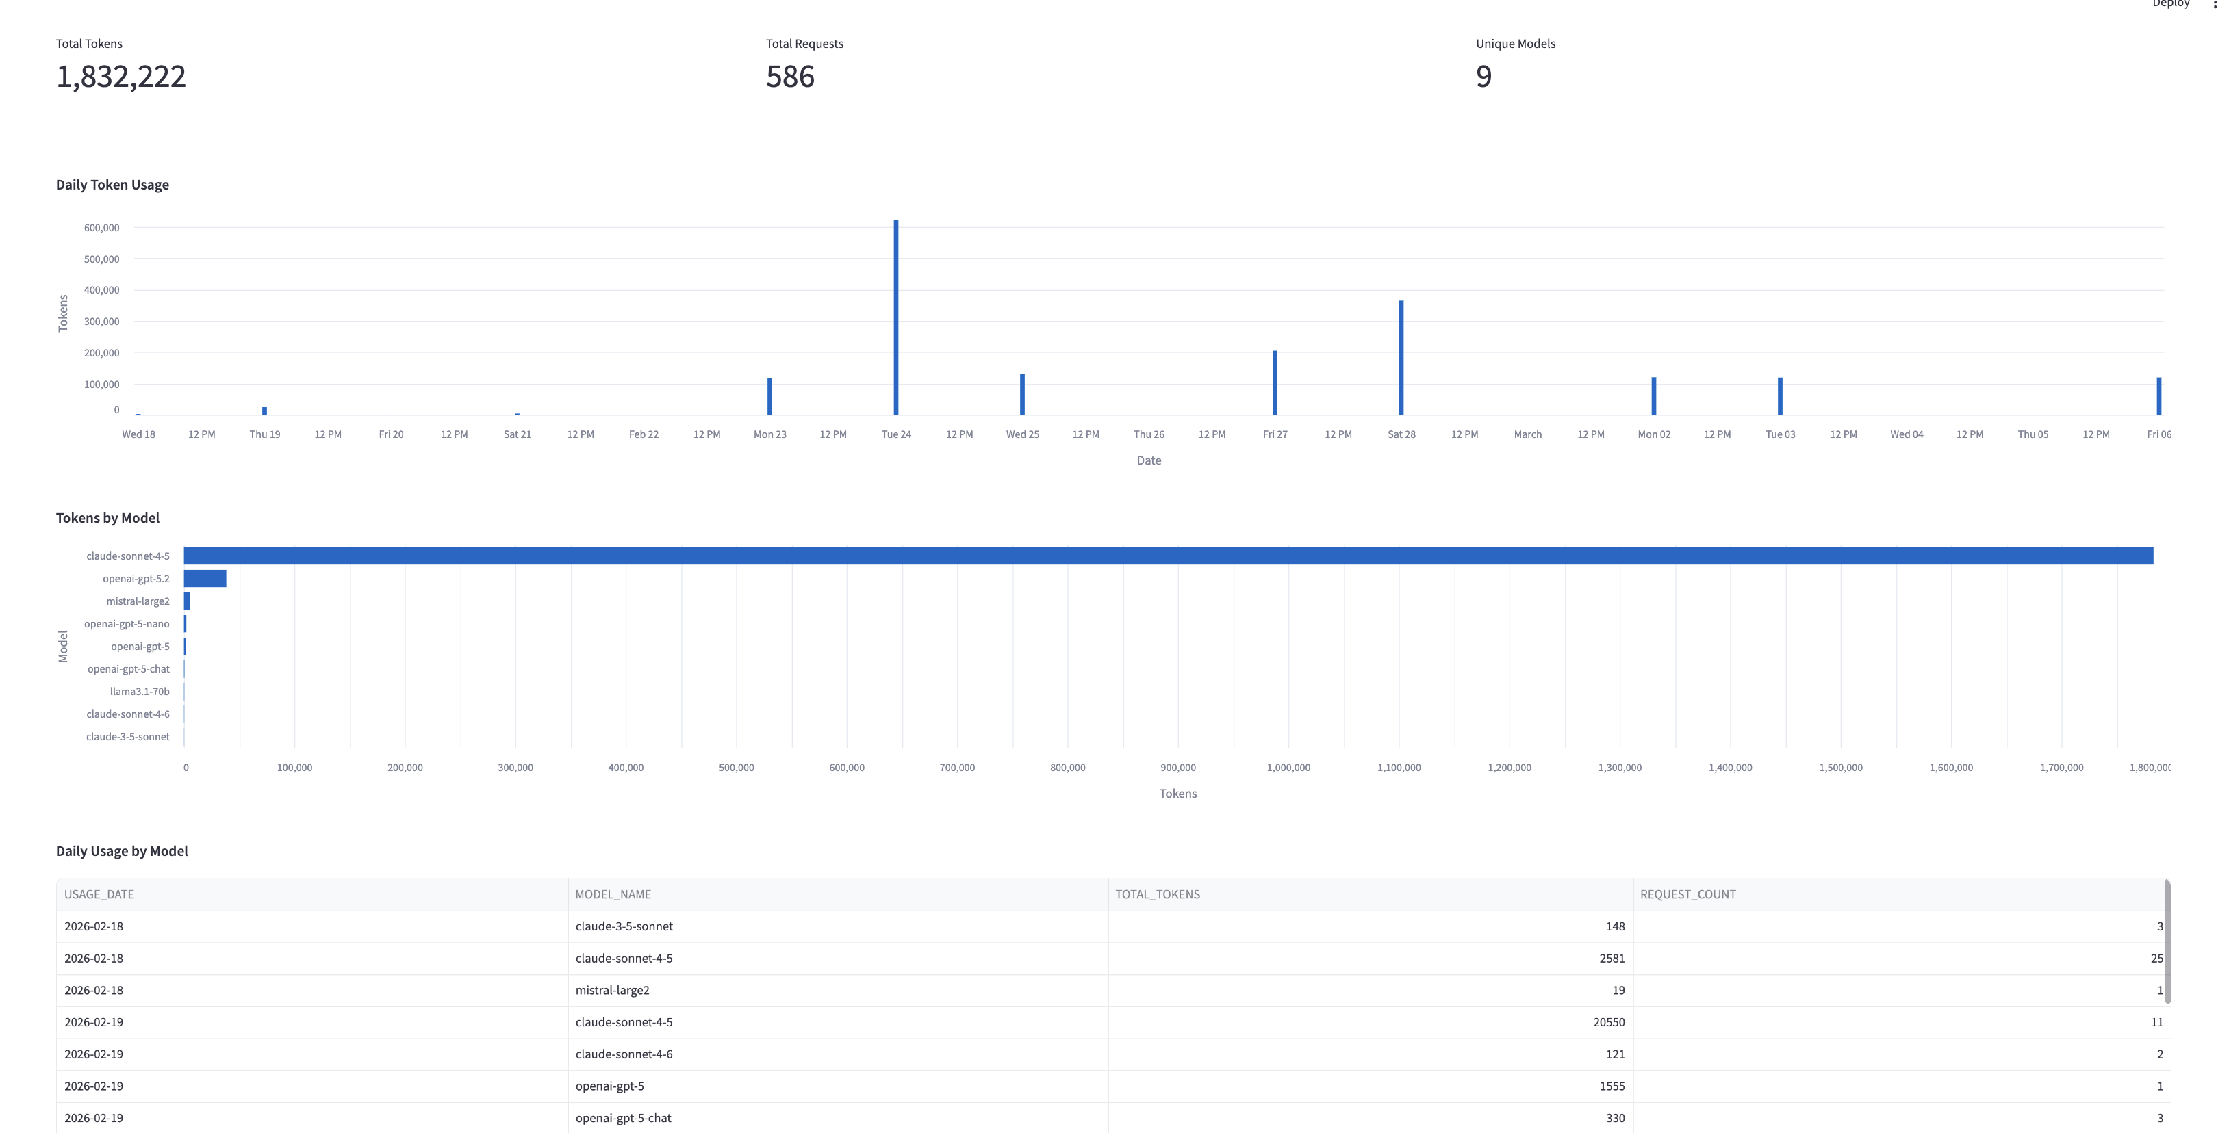Click the Mon 23 daily usage bar
2229x1133 pixels.
pos(769,396)
